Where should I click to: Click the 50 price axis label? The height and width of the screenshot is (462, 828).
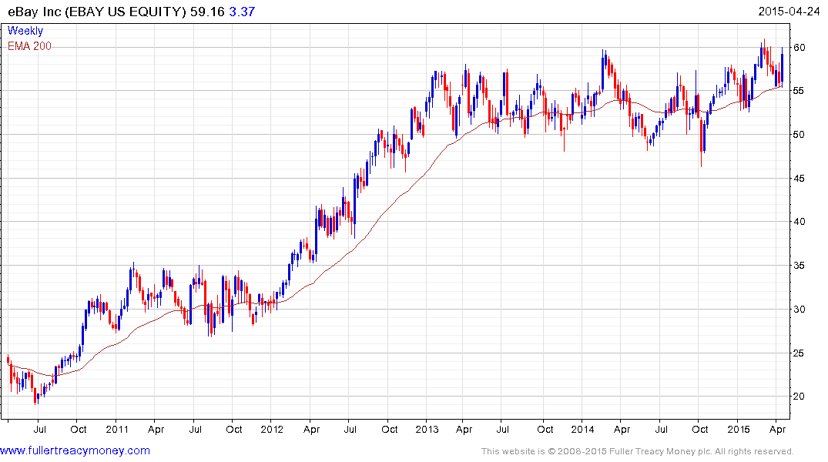tap(800, 135)
